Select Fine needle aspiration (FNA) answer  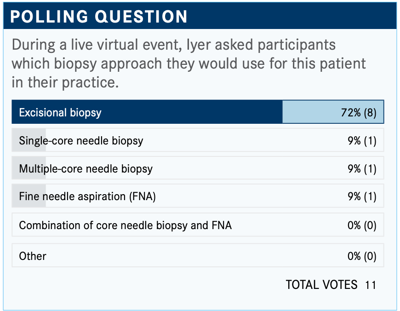click(x=87, y=197)
